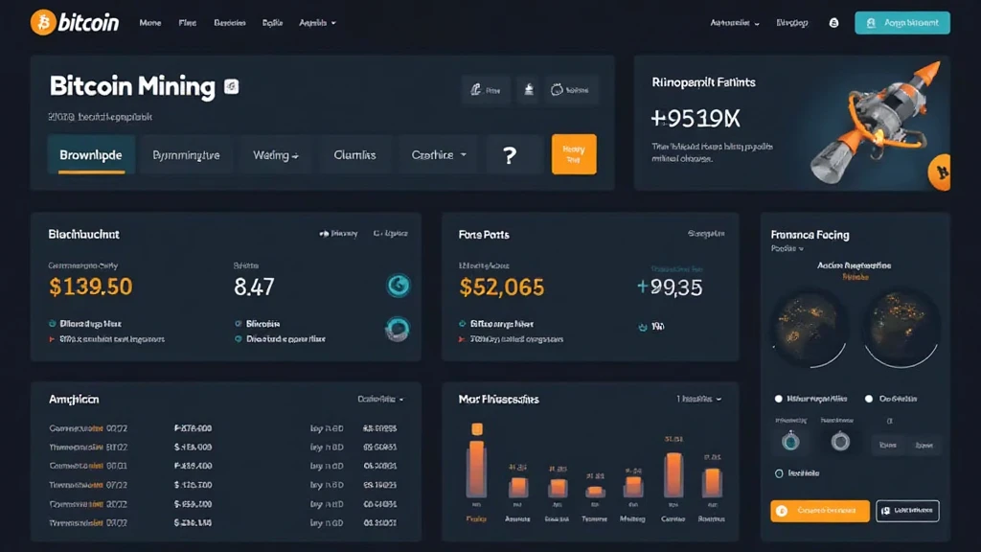981x552 pixels.
Task: Click the coin icon inside the orange Fronance button
Action: point(782,511)
